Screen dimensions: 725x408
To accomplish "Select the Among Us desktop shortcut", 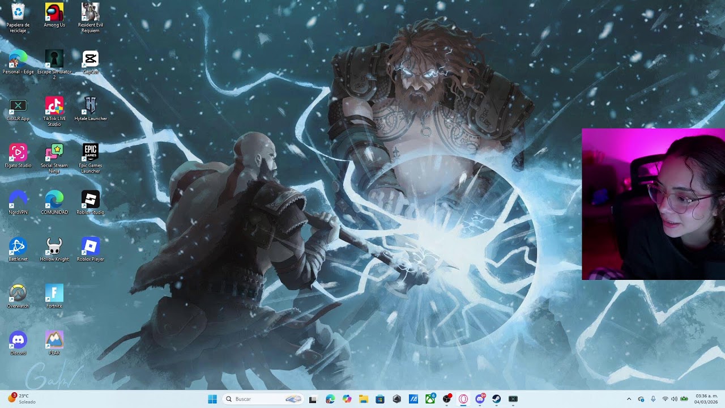I will pyautogui.click(x=54, y=15).
